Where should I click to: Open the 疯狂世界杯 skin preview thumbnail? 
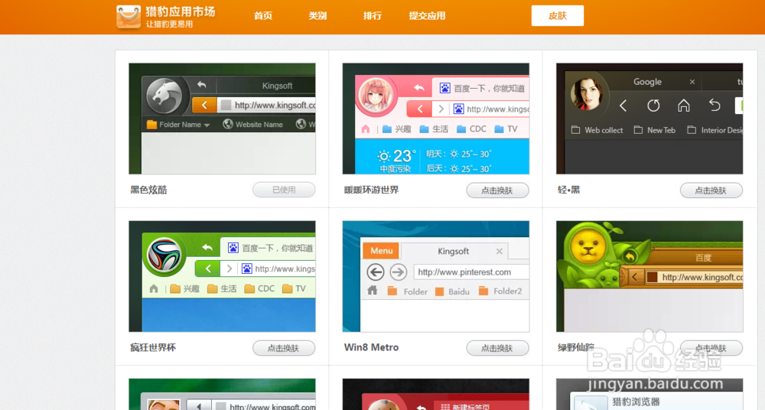point(222,276)
